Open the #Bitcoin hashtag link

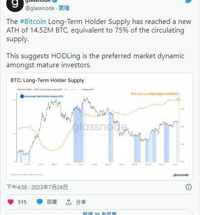(33, 22)
